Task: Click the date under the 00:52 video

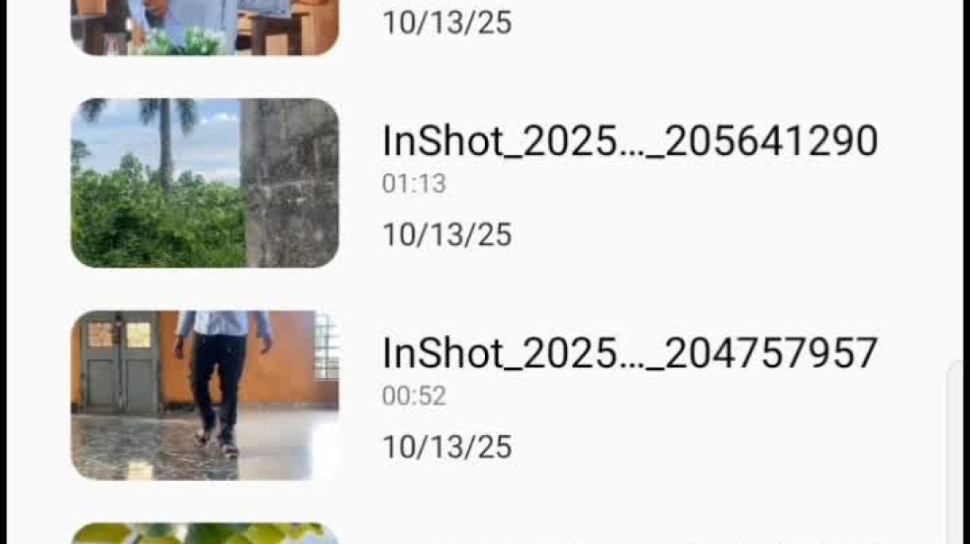Action: (x=447, y=447)
